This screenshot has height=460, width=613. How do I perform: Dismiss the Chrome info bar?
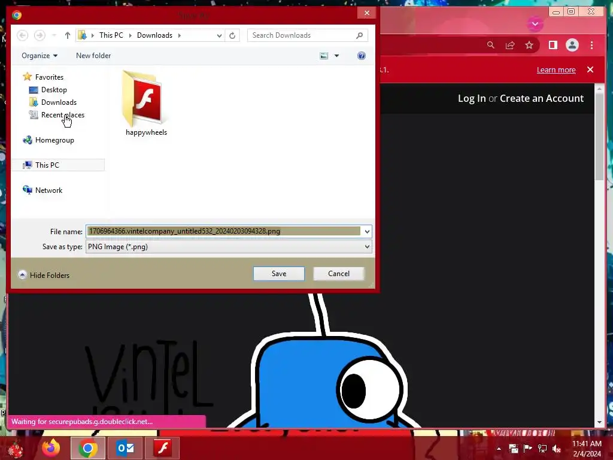(590, 69)
